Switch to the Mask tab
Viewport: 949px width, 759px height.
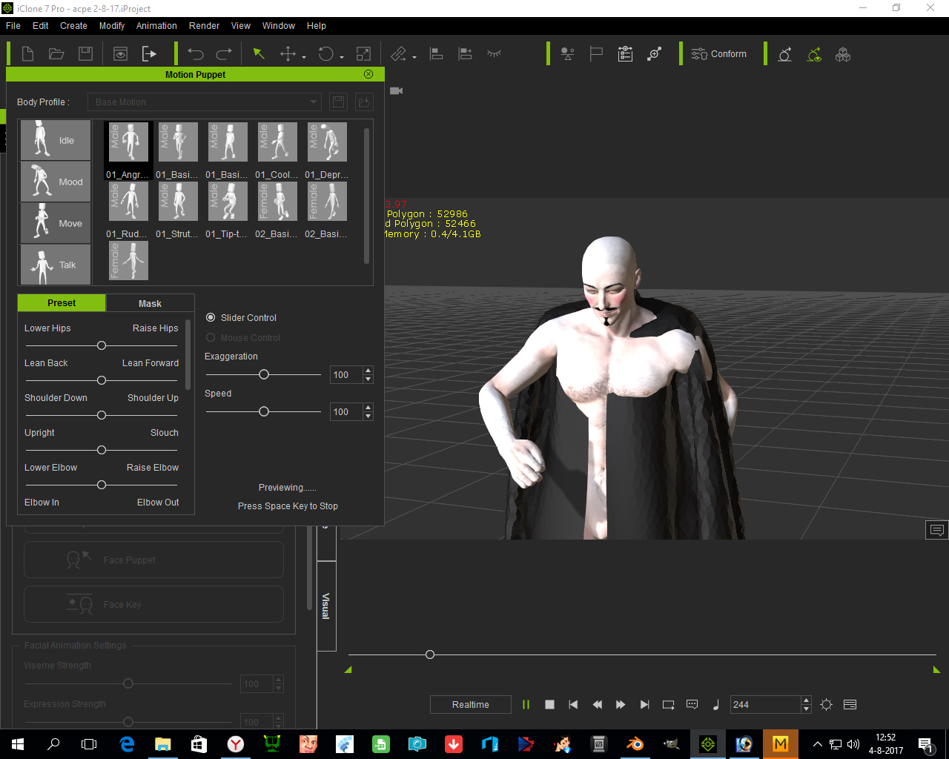tap(150, 303)
